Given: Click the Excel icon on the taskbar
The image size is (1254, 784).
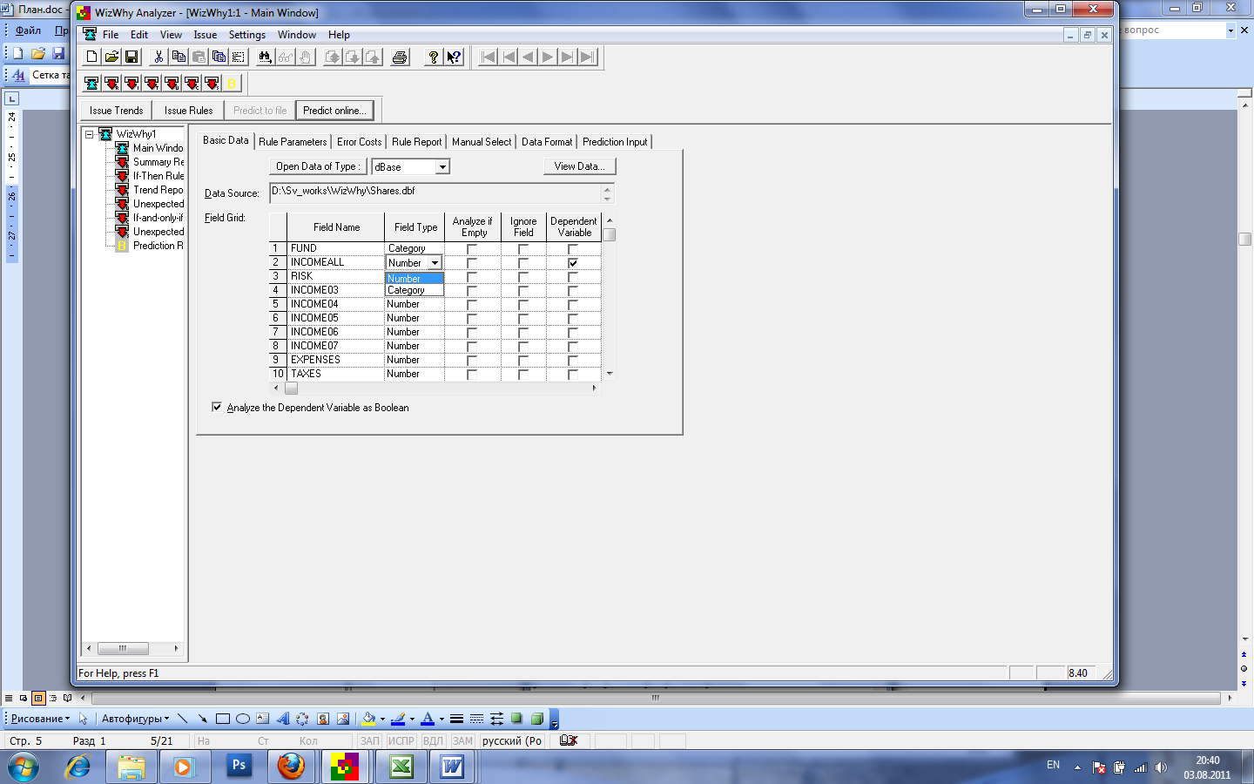Looking at the screenshot, I should coord(401,767).
